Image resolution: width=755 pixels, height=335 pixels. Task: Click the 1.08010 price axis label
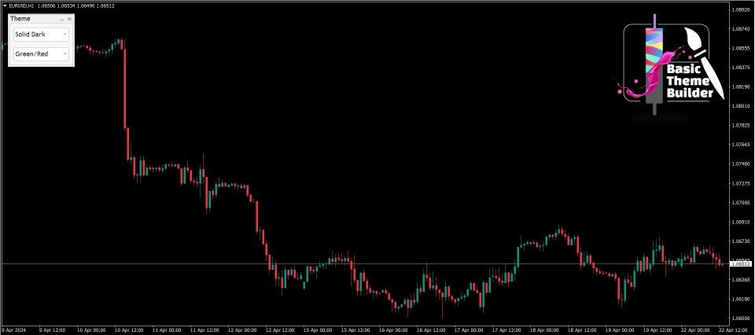point(740,106)
